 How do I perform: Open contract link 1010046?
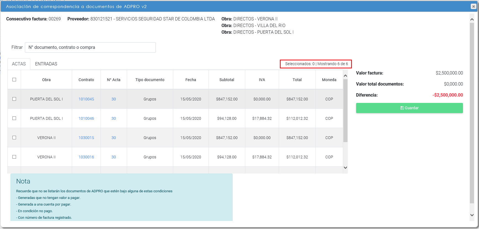coord(86,118)
